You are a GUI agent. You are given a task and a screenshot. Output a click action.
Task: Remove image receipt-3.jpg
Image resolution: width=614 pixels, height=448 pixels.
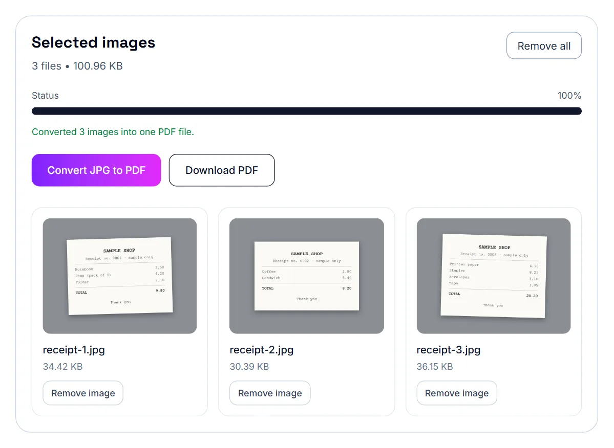457,393
